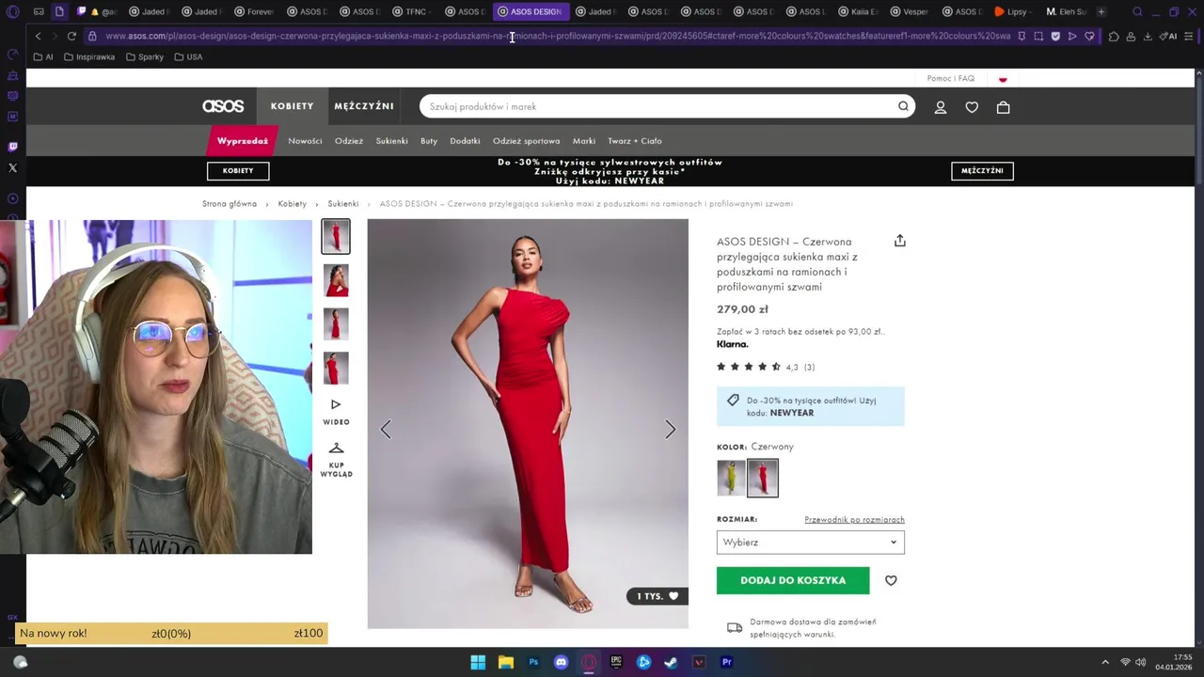
Task: Open Windows Start menu
Action: [x=478, y=662]
